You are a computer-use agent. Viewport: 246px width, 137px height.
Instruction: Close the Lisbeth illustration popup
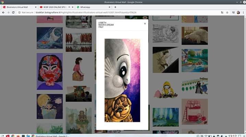coord(145,24)
